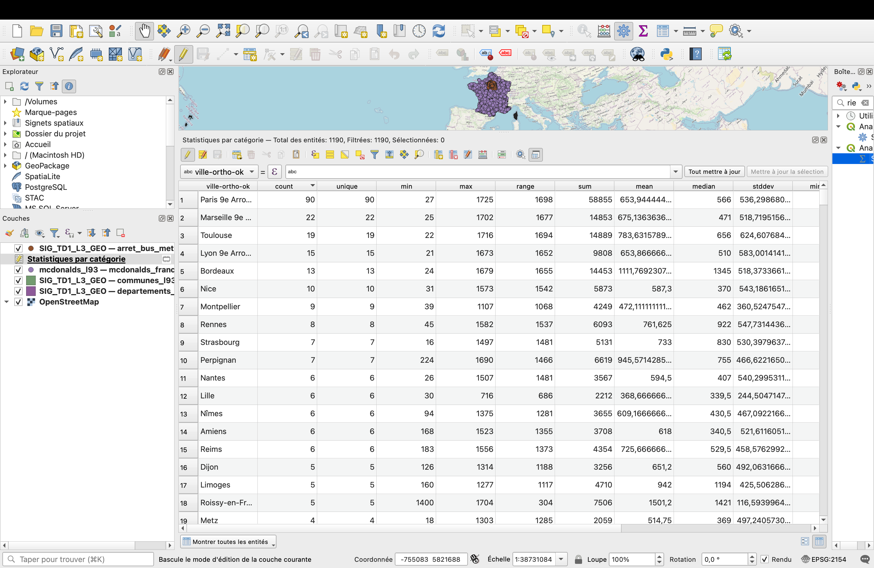Launch MetaSearch catalog (globe with binoculars)
Viewport: 874px width, 568px height.
coord(637,54)
